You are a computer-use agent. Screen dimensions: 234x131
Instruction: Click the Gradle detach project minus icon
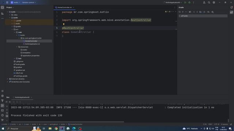point(186,12)
